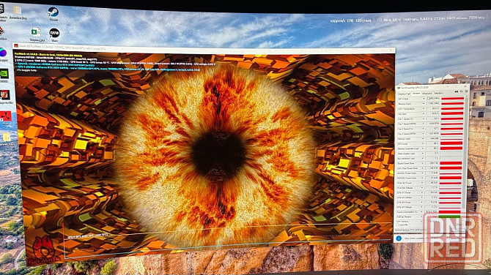Open the folder icon at desktop top
This screenshot has height=275, width=491.
18,10
